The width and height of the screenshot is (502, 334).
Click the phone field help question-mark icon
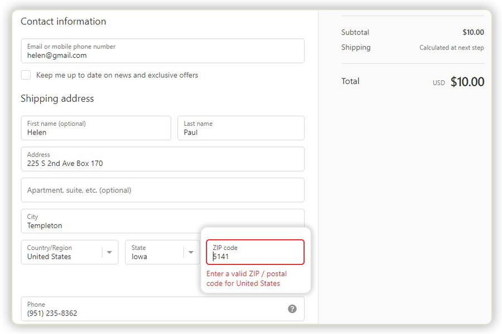[292, 309]
